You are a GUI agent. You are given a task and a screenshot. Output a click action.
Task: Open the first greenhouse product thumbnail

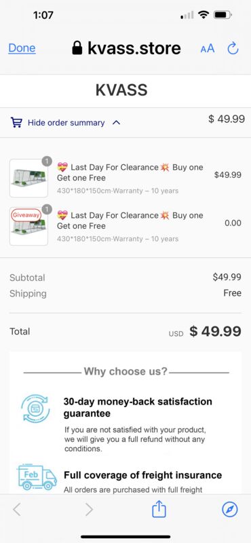point(28,179)
